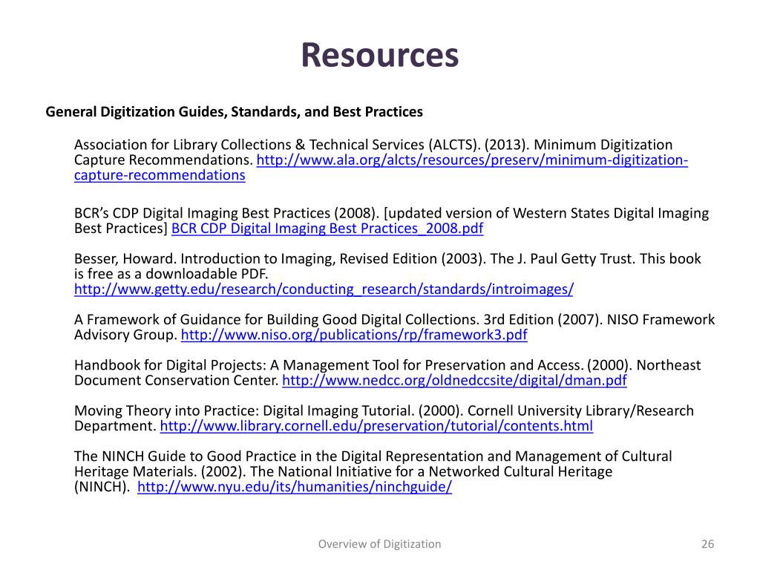The image size is (760, 570).
Task: Click the text 'The NINCH Guide to Good Practice'
Action: point(185,456)
